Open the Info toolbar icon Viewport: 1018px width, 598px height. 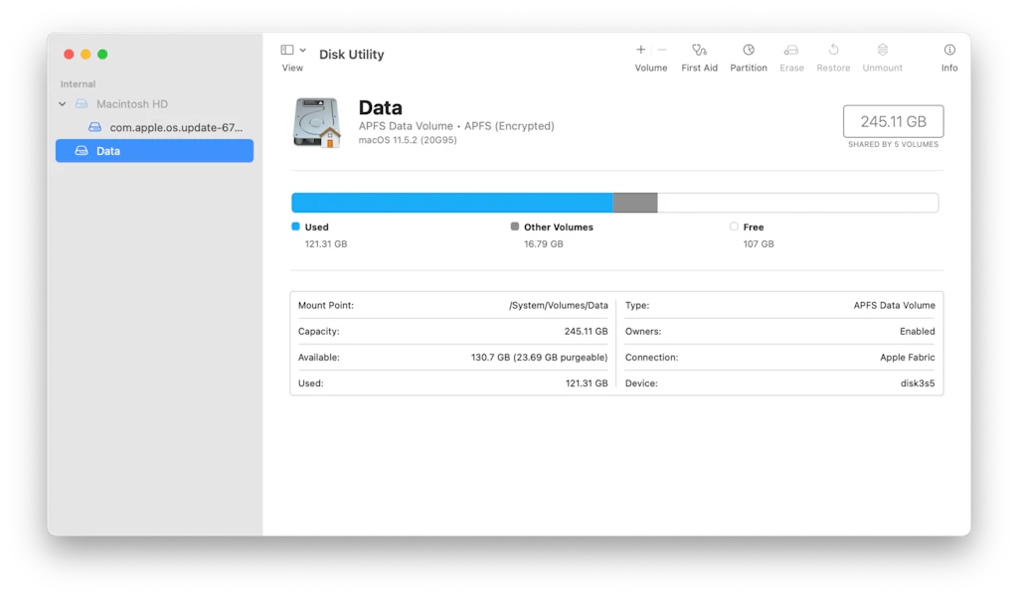click(949, 50)
